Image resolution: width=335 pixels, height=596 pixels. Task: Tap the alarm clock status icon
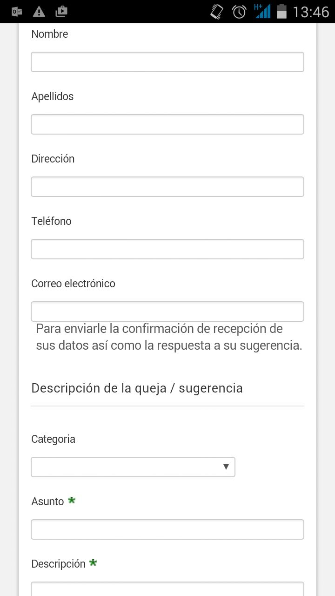click(x=239, y=12)
